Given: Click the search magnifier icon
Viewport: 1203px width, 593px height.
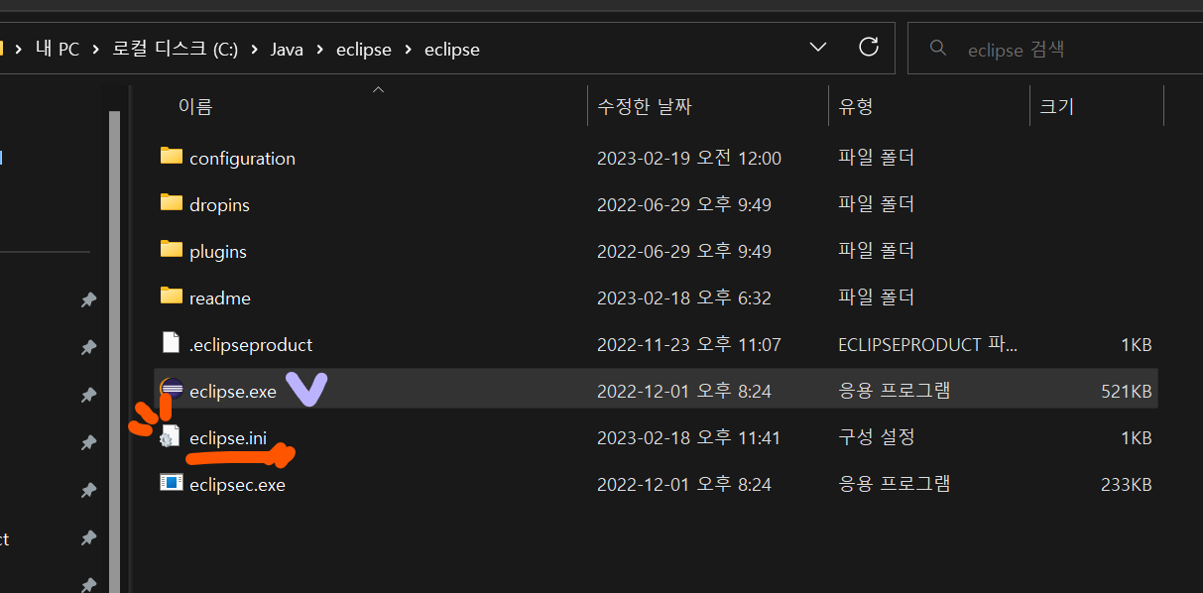Looking at the screenshot, I should [x=937, y=48].
